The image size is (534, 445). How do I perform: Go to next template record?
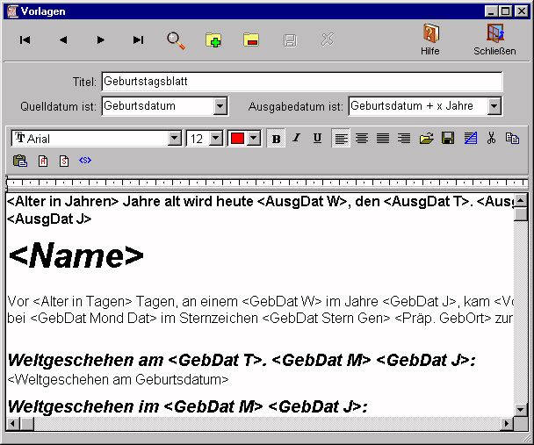tap(100, 40)
